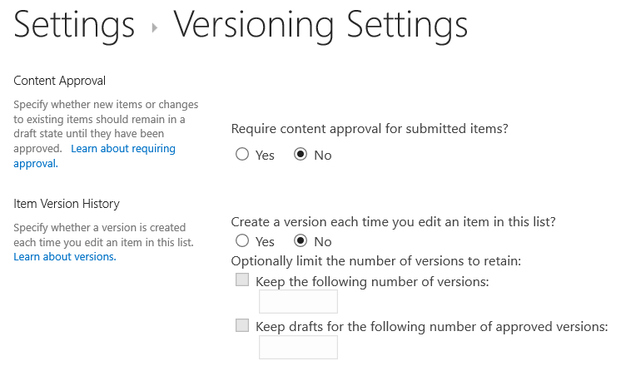
Task: Click the Versioning Settings page title
Action: click(x=320, y=26)
